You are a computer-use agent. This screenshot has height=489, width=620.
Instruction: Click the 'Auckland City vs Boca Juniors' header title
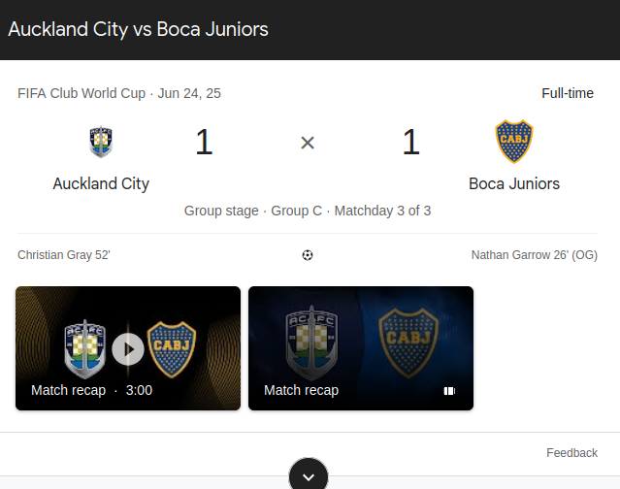pyautogui.click(x=139, y=29)
